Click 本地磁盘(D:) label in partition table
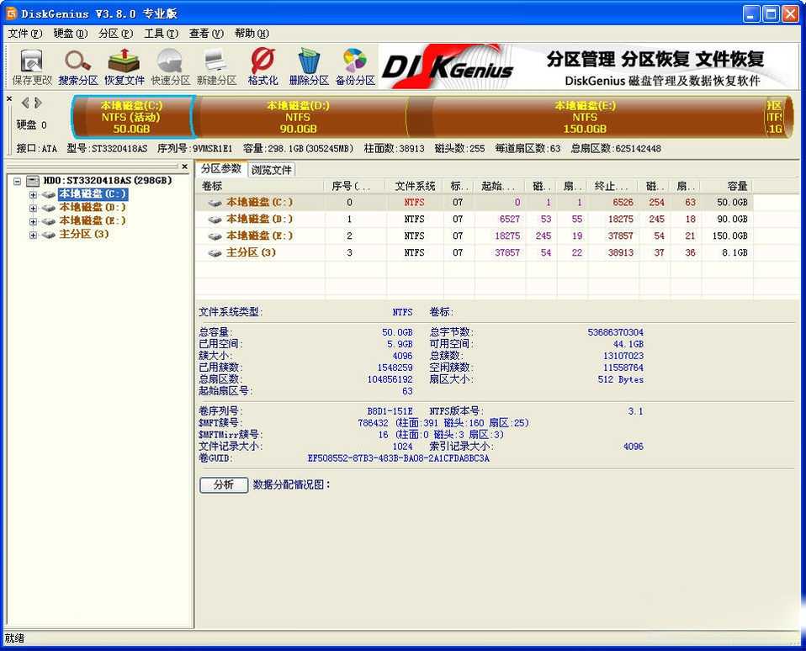Viewport: 806px width, 651px height. pos(260,219)
